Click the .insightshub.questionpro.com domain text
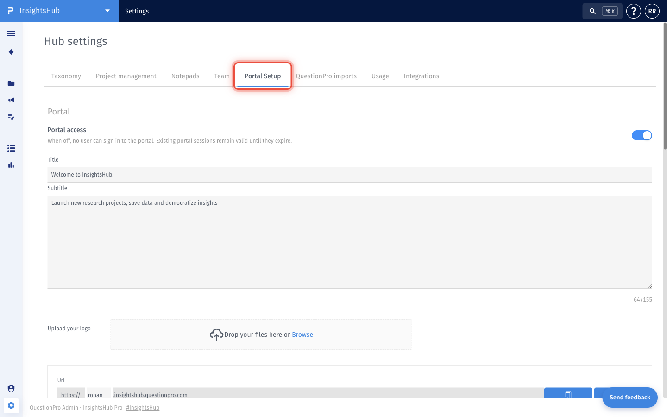 point(151,395)
